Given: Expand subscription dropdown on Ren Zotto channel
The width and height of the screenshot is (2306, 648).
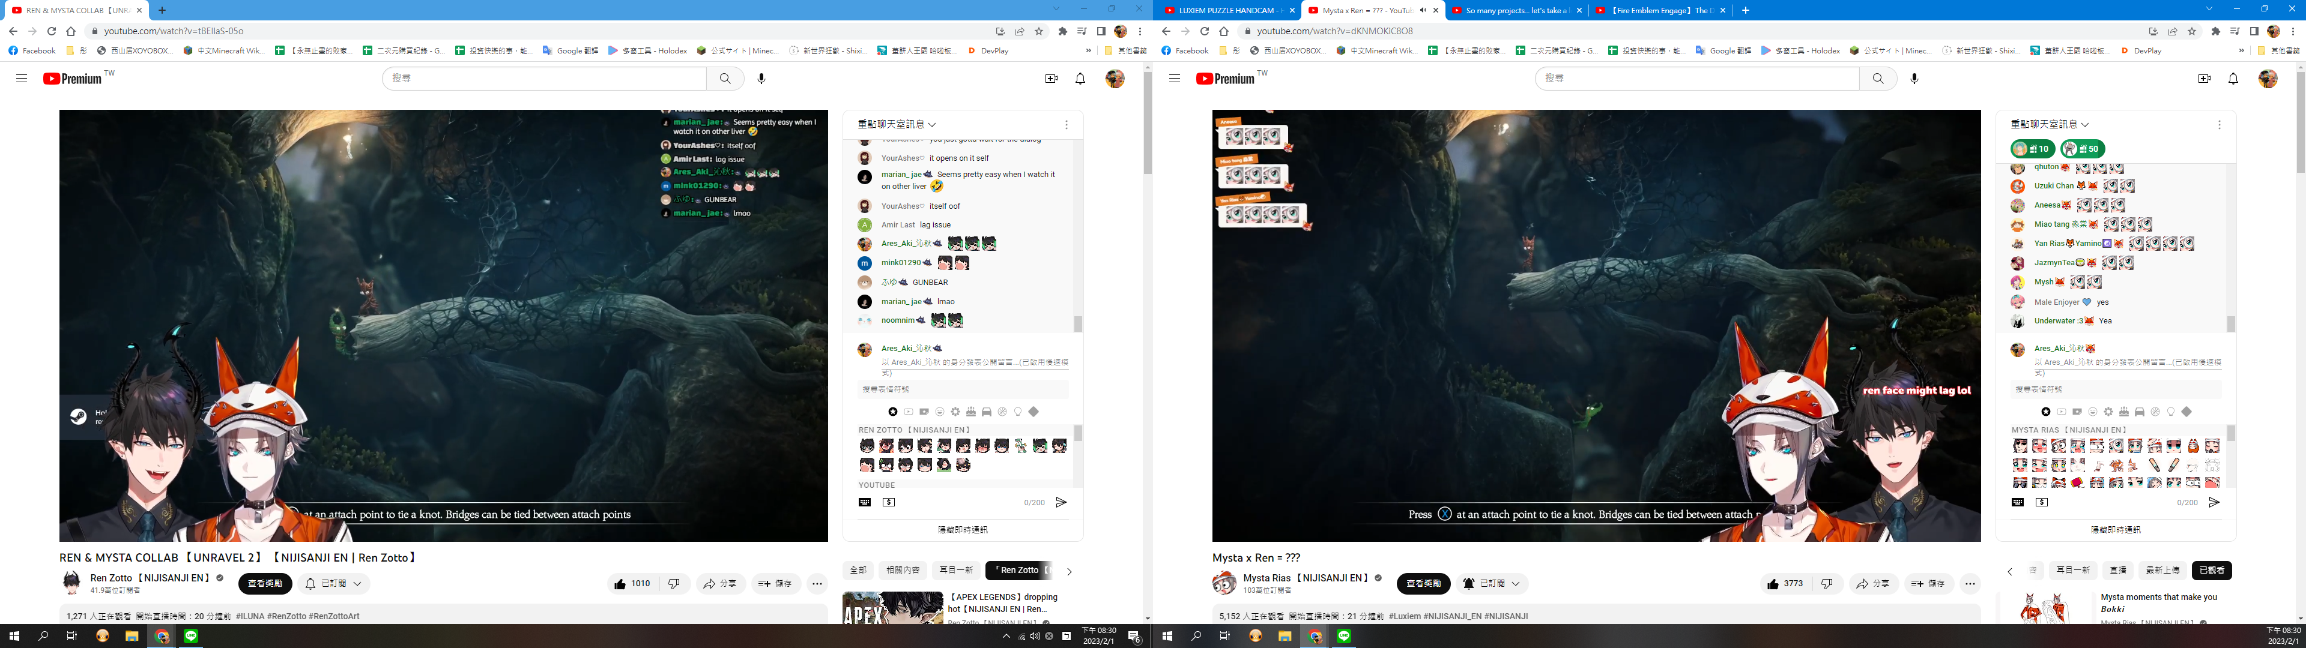Looking at the screenshot, I should tap(334, 584).
